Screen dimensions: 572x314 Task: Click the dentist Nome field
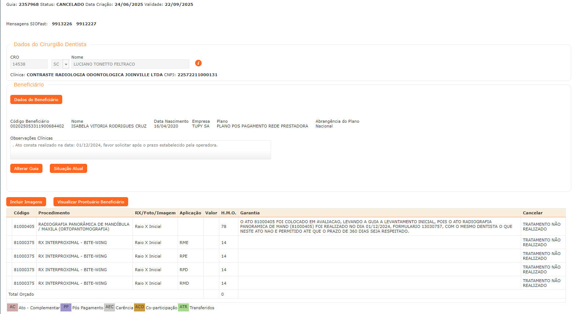click(130, 64)
